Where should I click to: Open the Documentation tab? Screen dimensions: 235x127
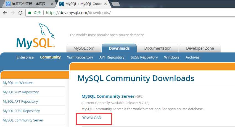pos(158,48)
